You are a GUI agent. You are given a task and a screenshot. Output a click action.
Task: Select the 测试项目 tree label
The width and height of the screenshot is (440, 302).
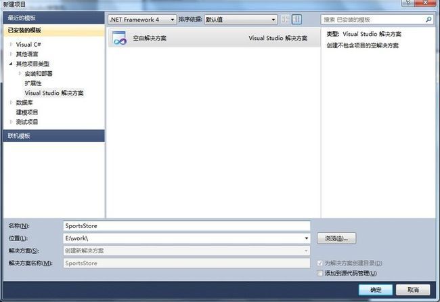(27, 122)
